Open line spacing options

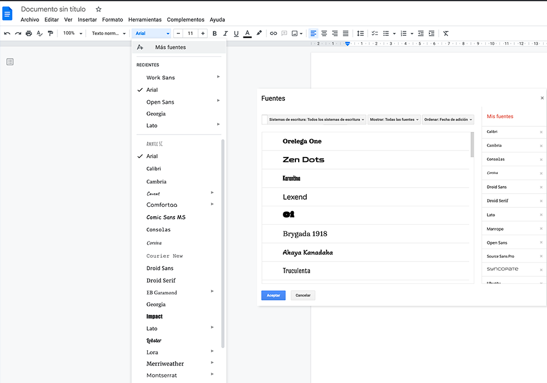[360, 33]
